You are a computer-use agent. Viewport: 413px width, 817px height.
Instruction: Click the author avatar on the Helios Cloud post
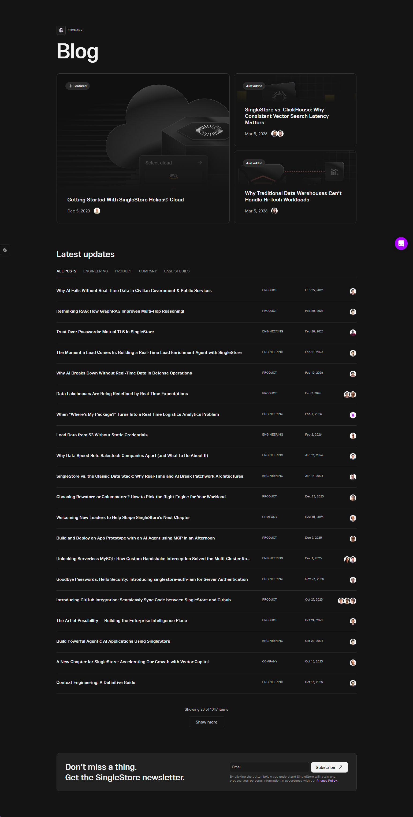point(97,211)
